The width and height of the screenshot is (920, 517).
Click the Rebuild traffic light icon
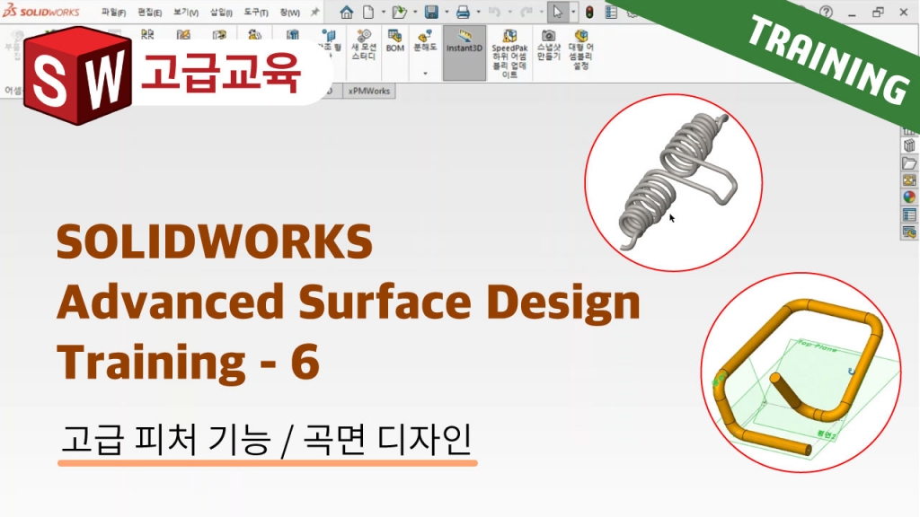(589, 12)
